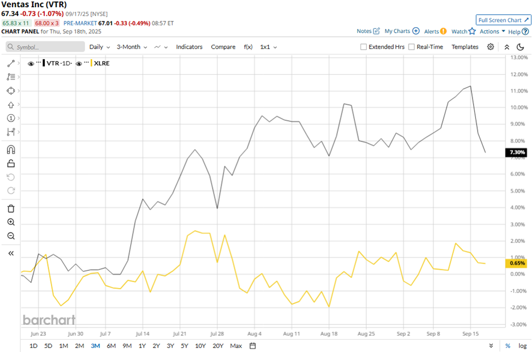Expand bottom panel double down chevron

pos(491,346)
